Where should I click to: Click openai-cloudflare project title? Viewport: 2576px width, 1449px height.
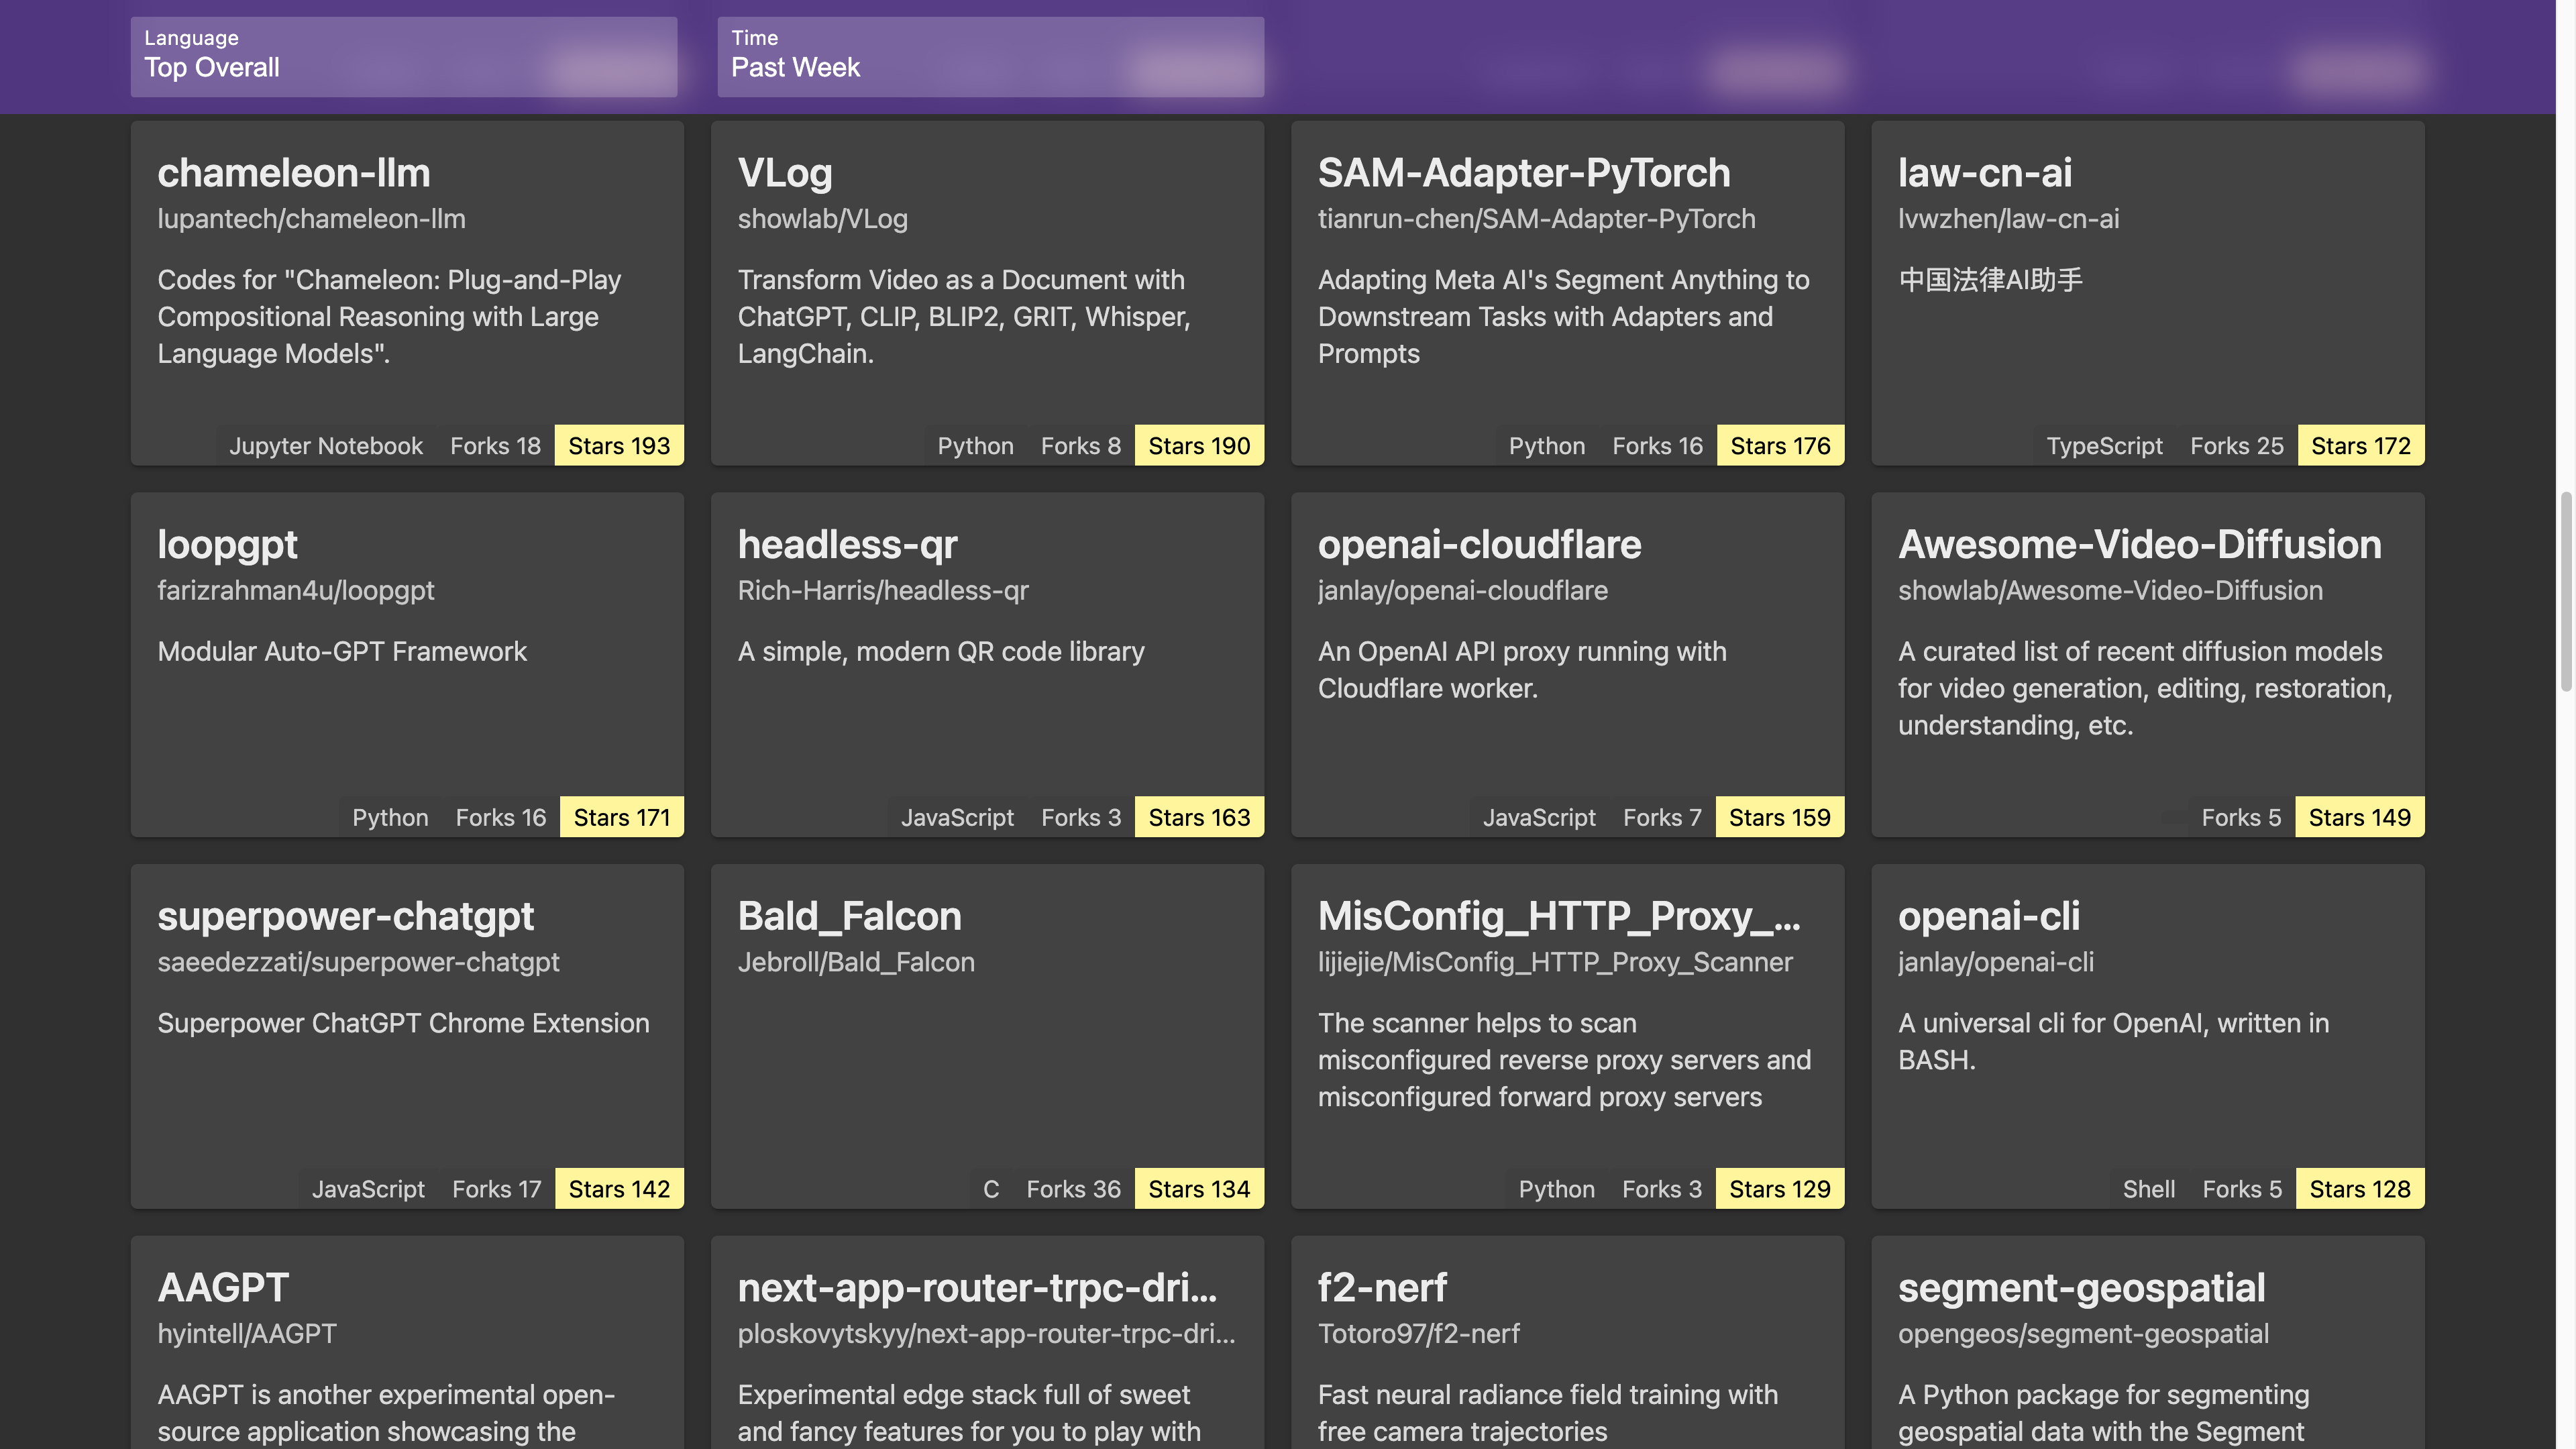tap(1479, 545)
